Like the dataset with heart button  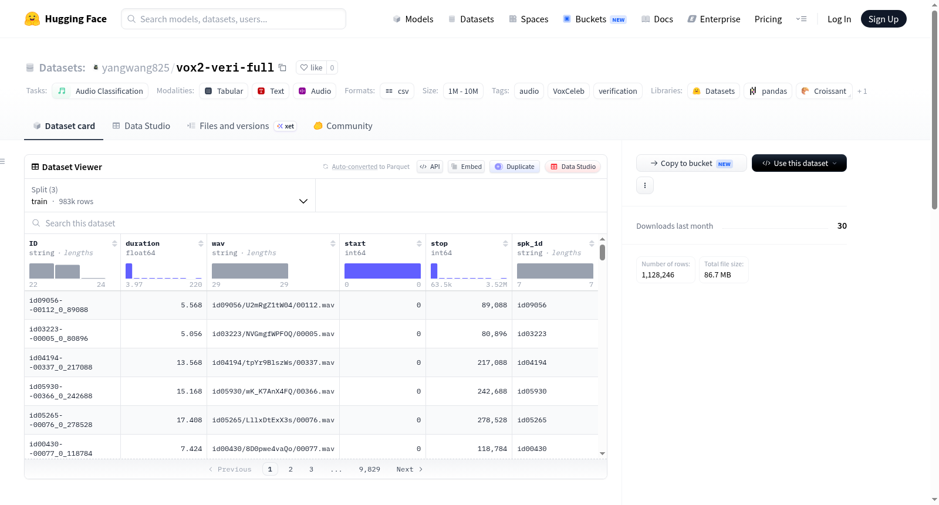(311, 67)
